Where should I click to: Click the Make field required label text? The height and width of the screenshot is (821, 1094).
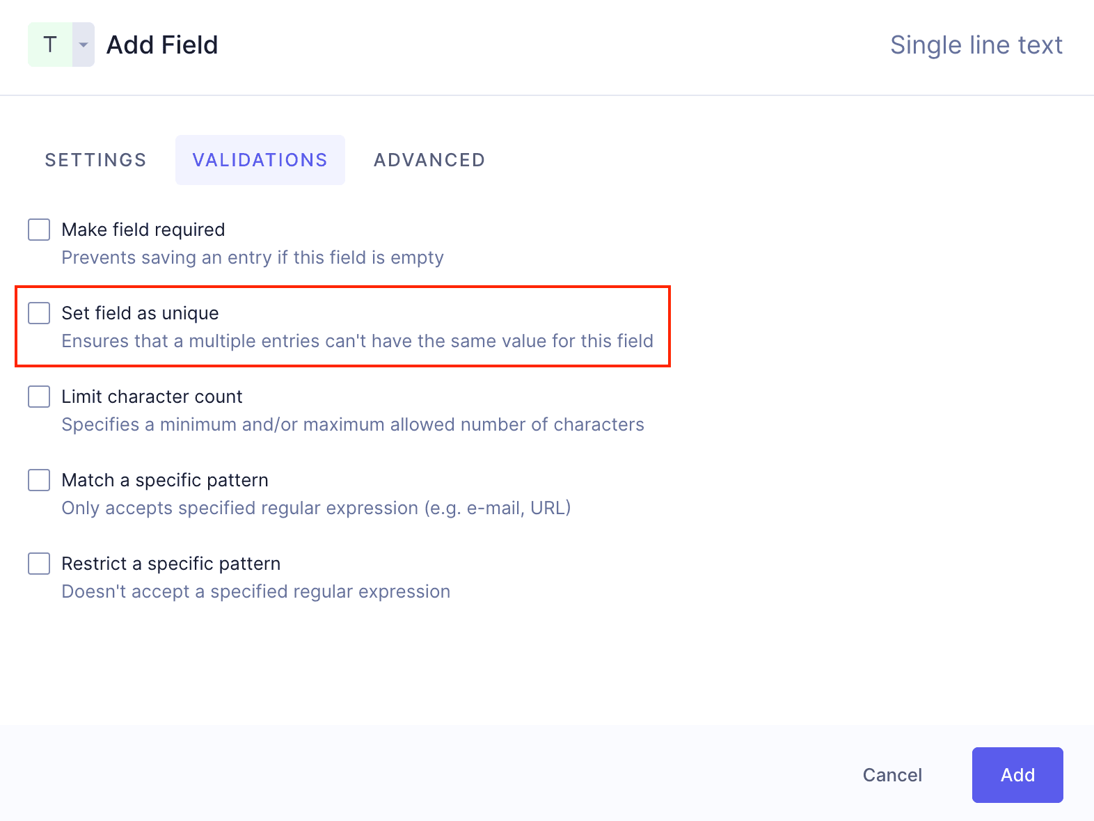point(143,230)
